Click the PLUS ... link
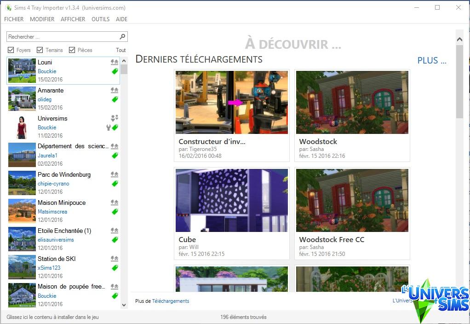 tap(431, 60)
